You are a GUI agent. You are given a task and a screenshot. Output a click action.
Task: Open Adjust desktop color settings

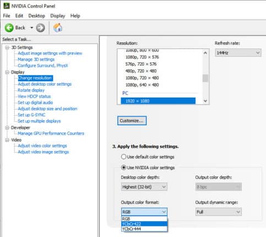click(x=45, y=84)
